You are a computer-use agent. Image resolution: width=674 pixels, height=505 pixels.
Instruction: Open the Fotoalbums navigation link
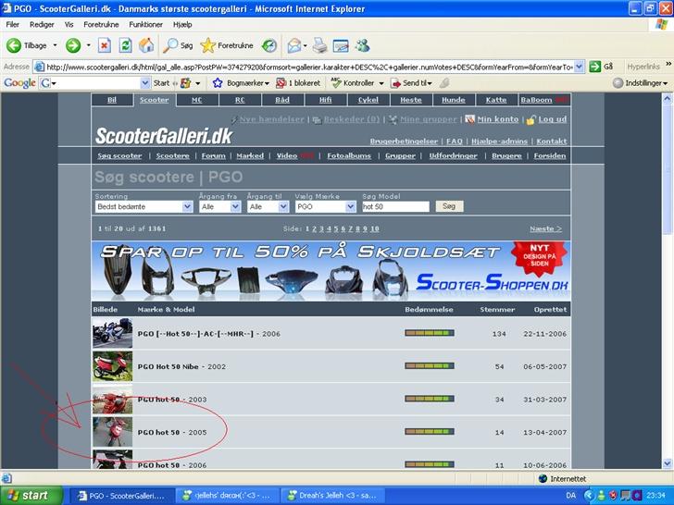[348, 156]
